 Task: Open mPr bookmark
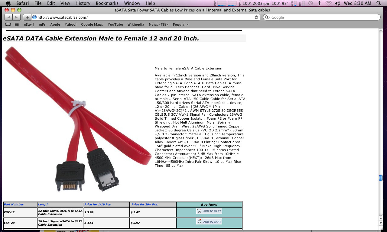point(42,24)
